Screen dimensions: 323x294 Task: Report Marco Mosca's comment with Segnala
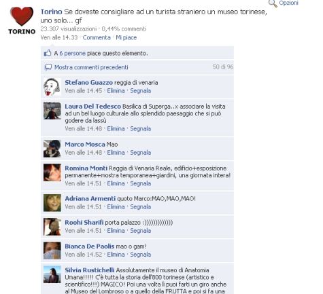coord(141,153)
